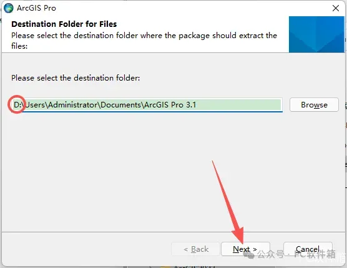347x268 pixels.
Task: Place cursor on 'Users' in the folder path
Action: (x=36, y=105)
